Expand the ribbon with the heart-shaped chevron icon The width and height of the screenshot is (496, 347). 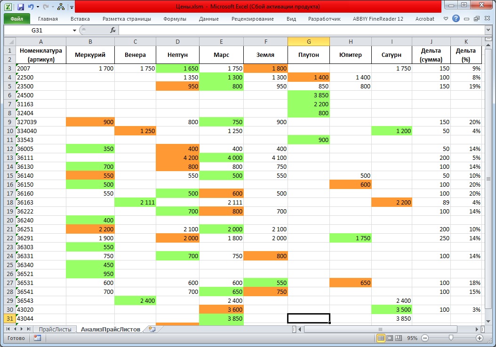point(446,19)
